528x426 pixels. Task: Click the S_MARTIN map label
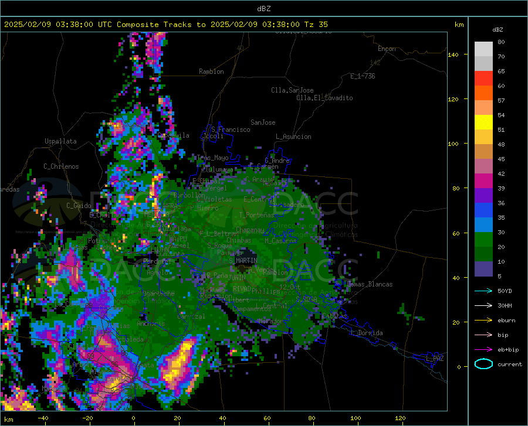[x=243, y=261]
